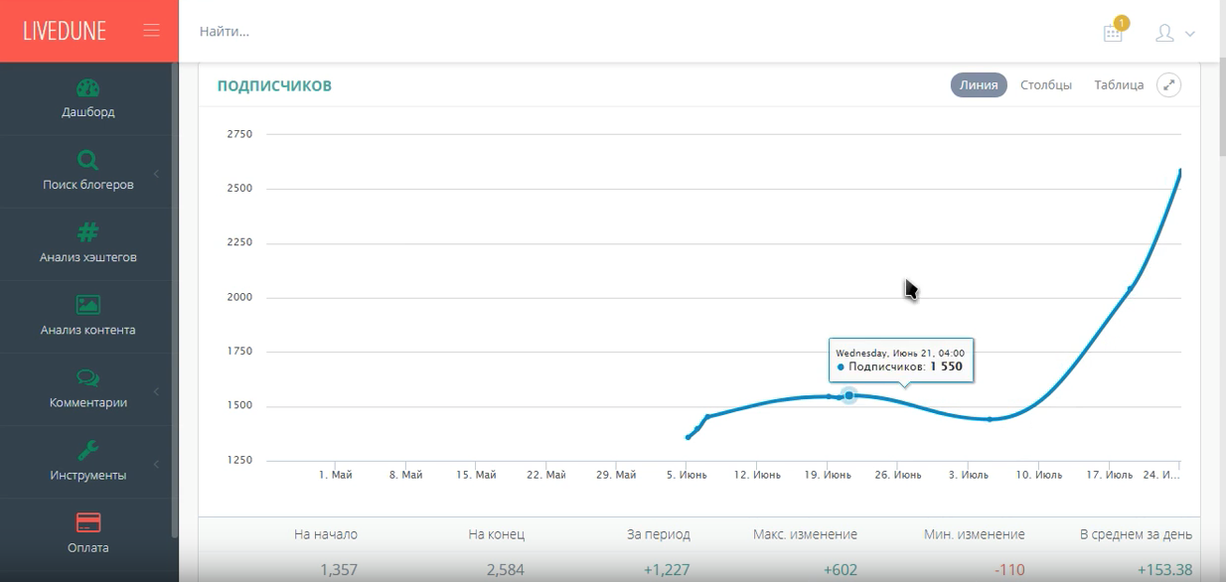This screenshot has width=1226, height=582.
Task: Open calendar icon with notification badge
Action: pyautogui.click(x=1114, y=33)
